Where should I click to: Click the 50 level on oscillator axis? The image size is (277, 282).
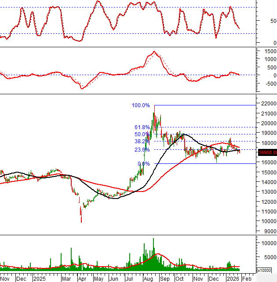273,21
